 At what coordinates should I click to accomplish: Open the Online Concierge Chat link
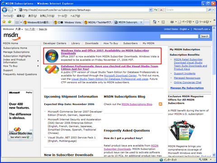pos(188,82)
